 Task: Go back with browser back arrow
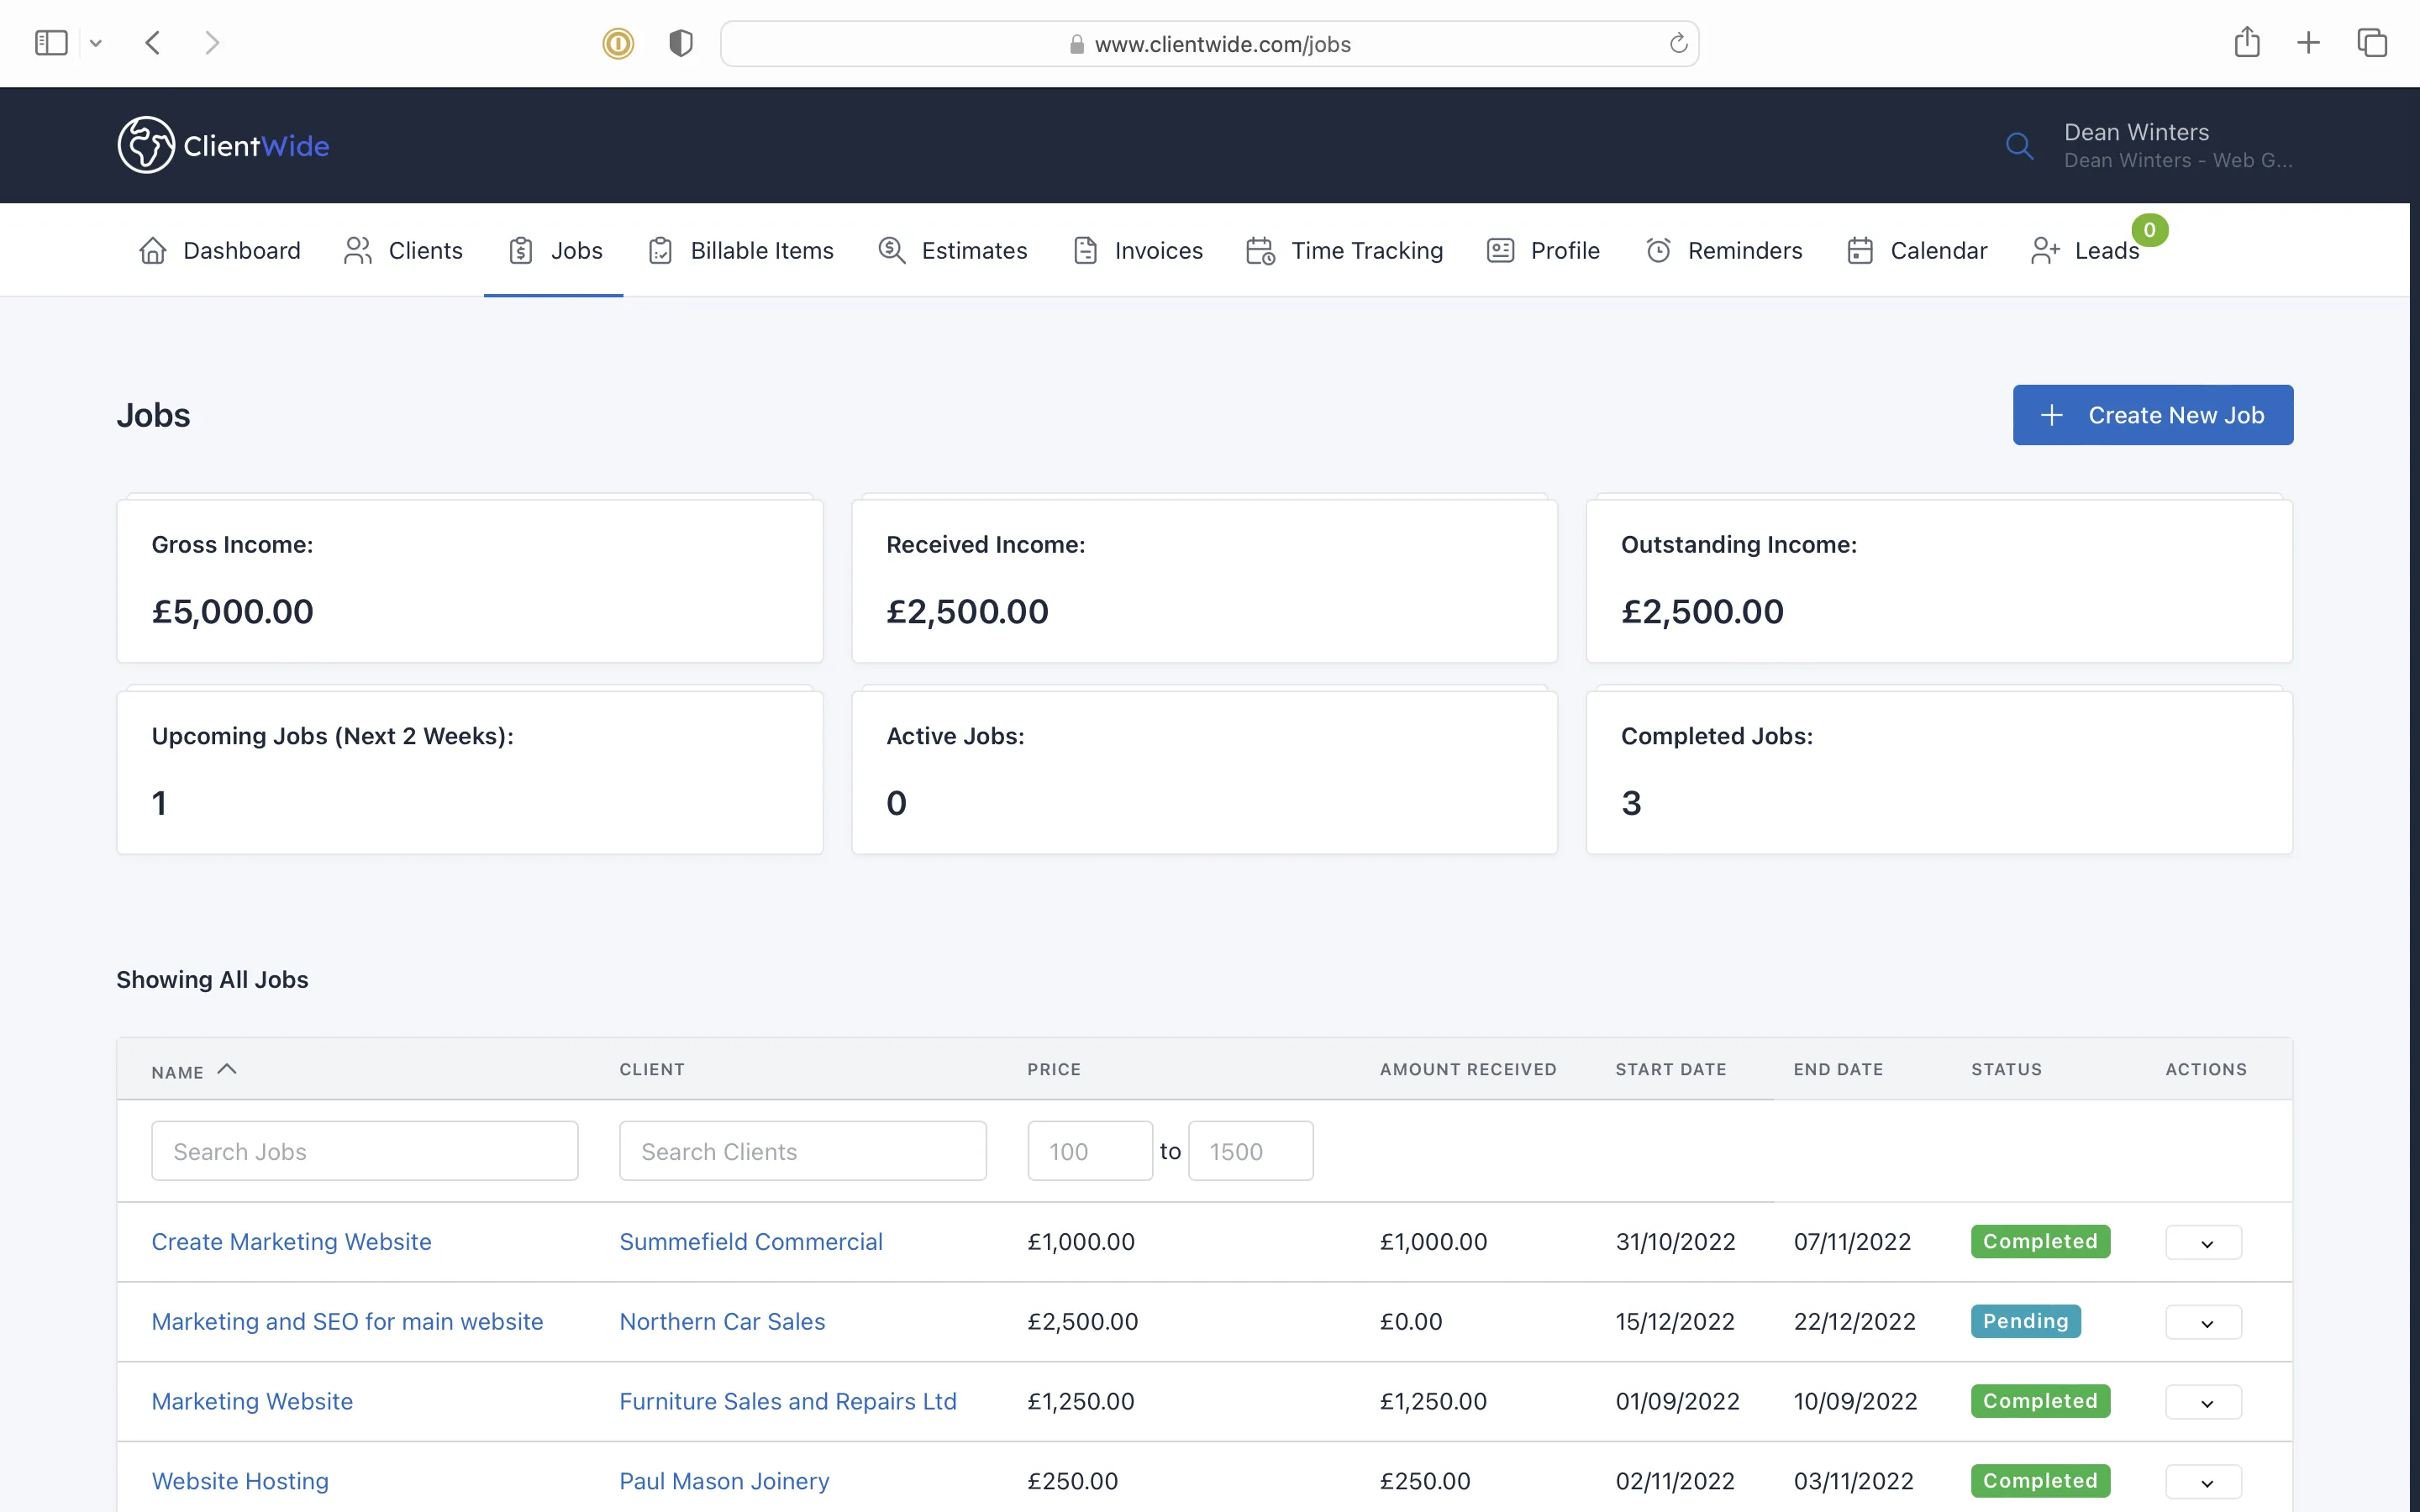tap(153, 43)
